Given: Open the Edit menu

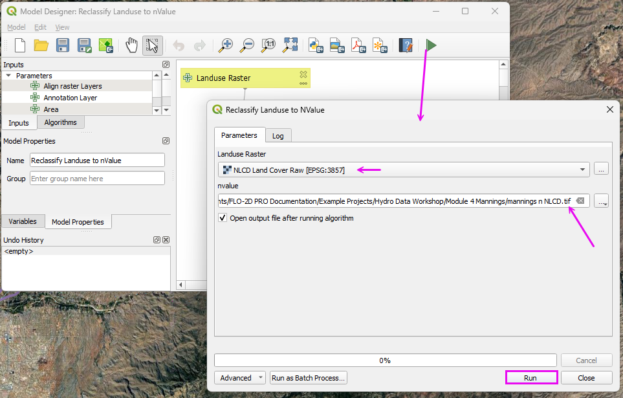Looking at the screenshot, I should [x=40, y=27].
